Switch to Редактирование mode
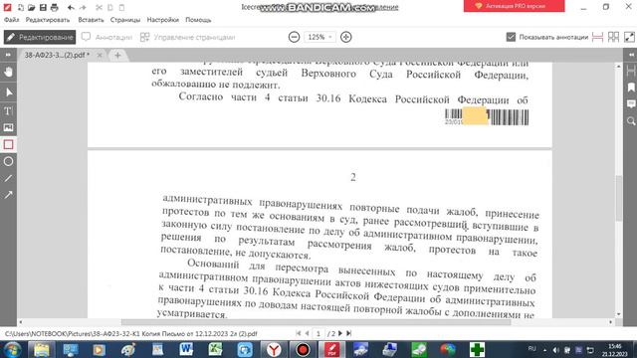The image size is (637, 358). (40, 37)
